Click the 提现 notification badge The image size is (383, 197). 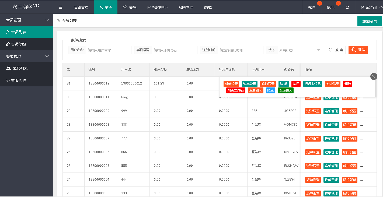coord(338,3)
